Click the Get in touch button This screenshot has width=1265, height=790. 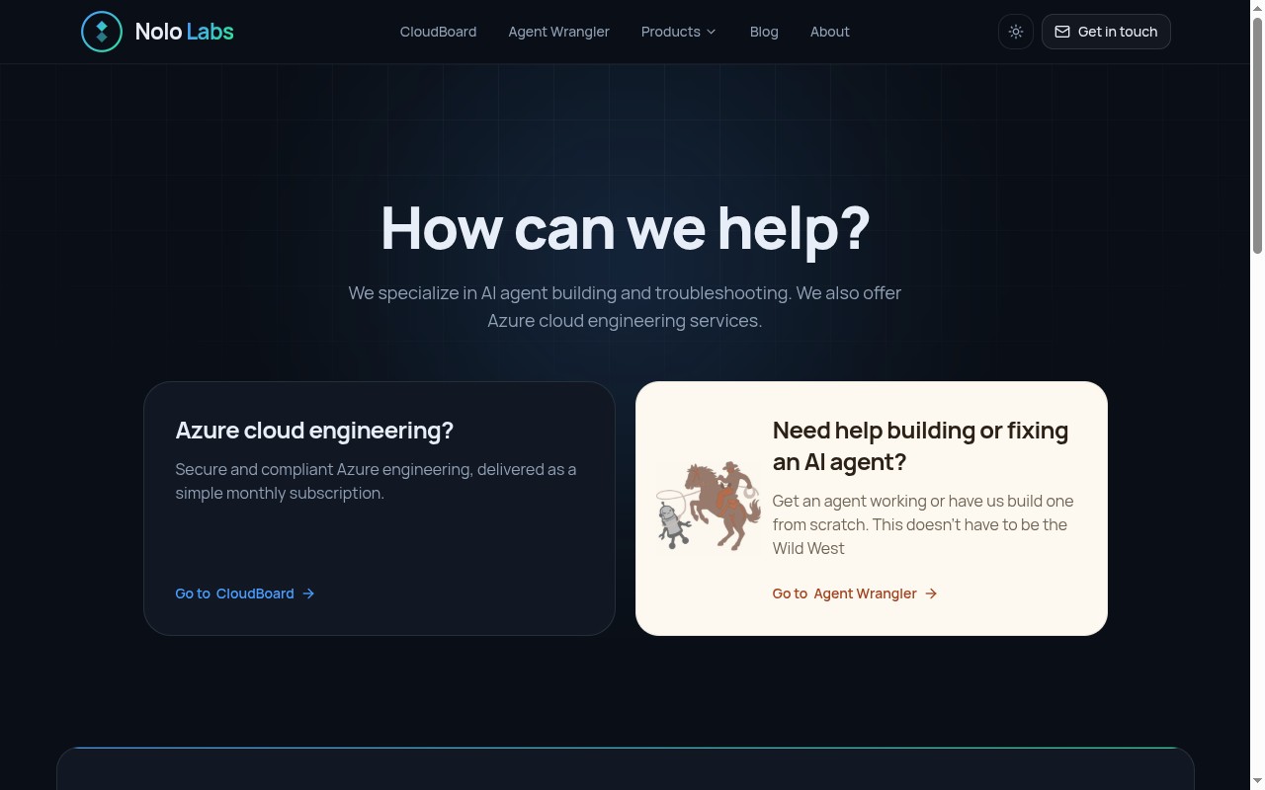[1106, 32]
